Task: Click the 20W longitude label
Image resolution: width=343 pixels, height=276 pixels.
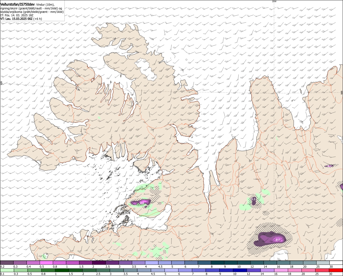Action: [x=274, y=1]
